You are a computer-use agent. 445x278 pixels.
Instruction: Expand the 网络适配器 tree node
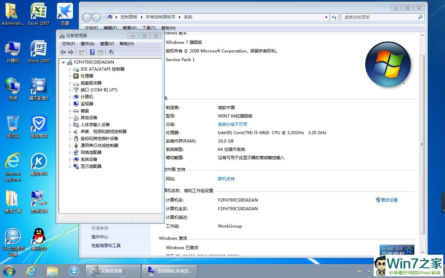pyautogui.click(x=70, y=153)
